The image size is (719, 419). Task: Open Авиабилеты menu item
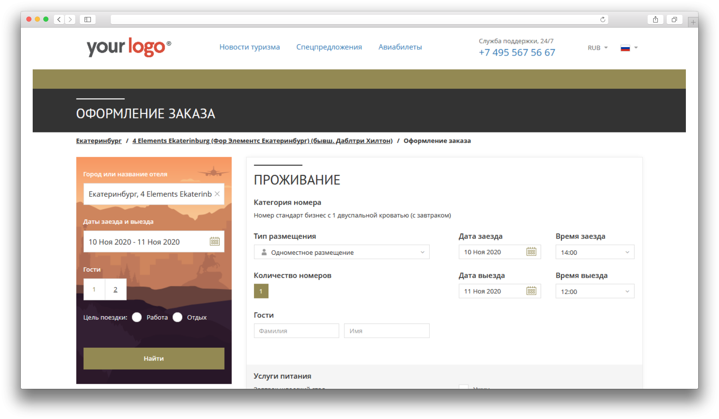pos(400,47)
